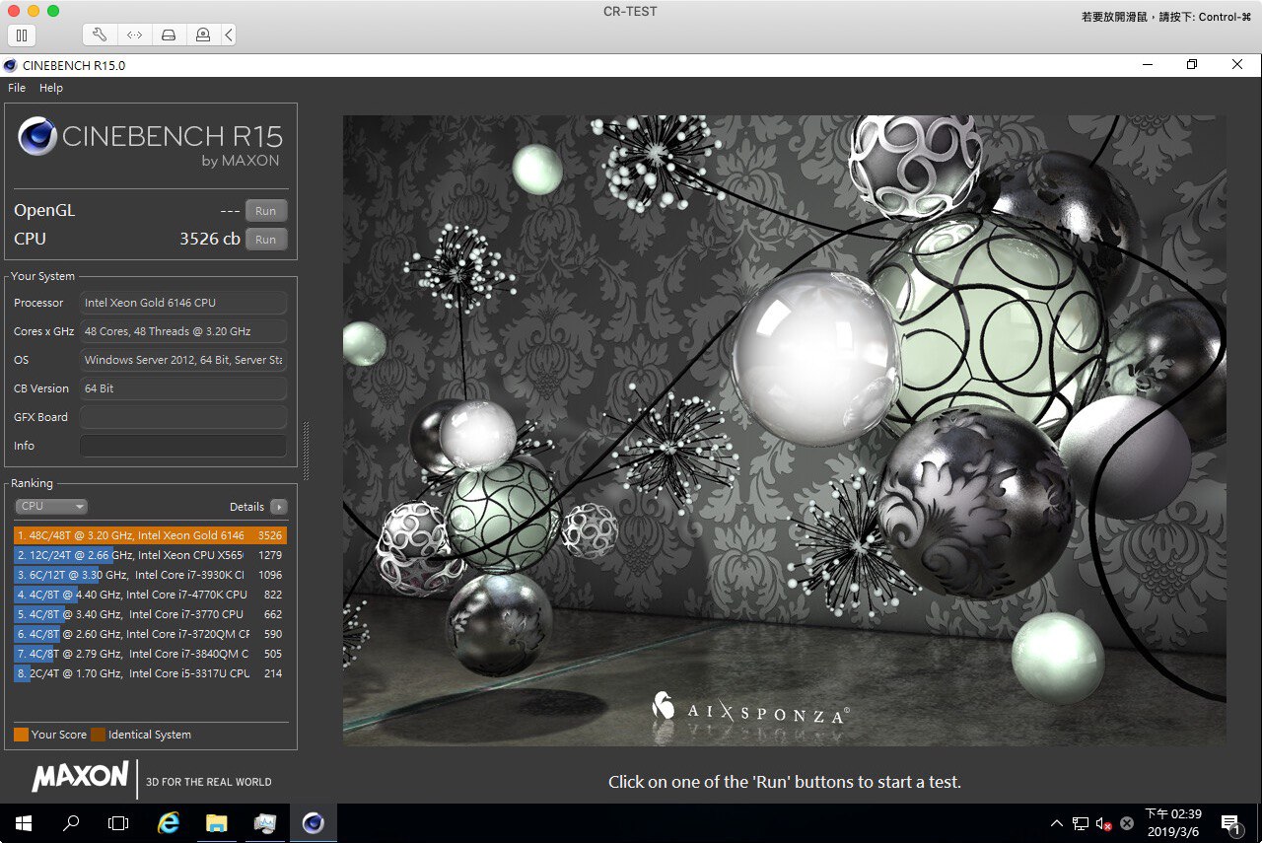This screenshot has height=843, width=1262.
Task: Select ranking row Core i7-3720QM
Action: coord(150,634)
